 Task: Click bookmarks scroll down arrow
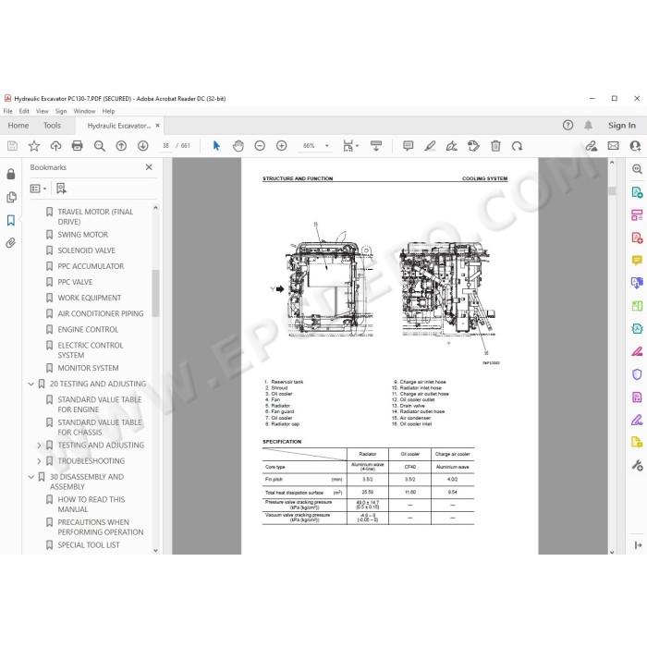pos(155,550)
